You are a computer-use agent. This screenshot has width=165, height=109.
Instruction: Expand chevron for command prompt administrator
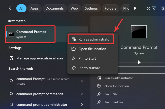tap(82, 104)
